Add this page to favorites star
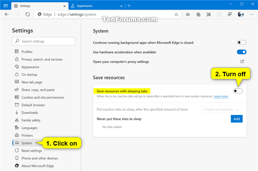The height and width of the screenshot is (171, 258). click(x=176, y=14)
